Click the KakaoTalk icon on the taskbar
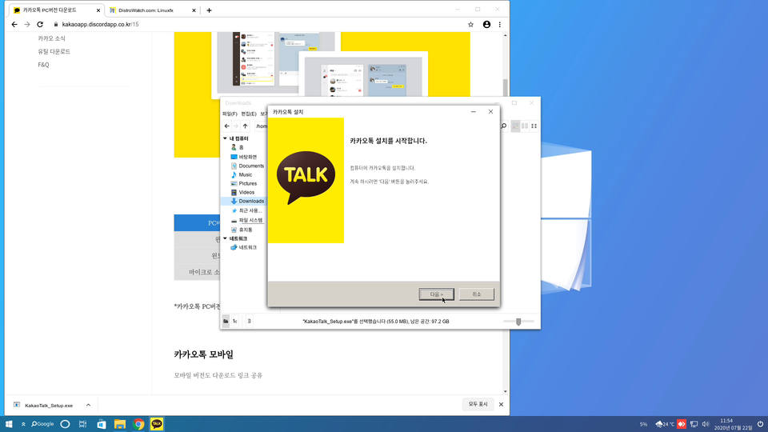 click(157, 424)
